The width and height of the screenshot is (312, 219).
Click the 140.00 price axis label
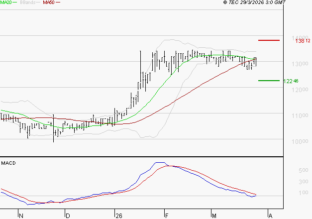[300, 38]
